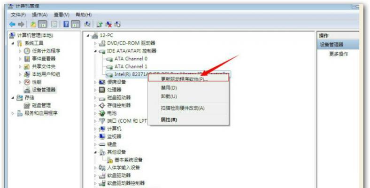Screen dimensions: 370x188
Task: Click the 任务计划程序 clock icon
Action: click(27, 51)
